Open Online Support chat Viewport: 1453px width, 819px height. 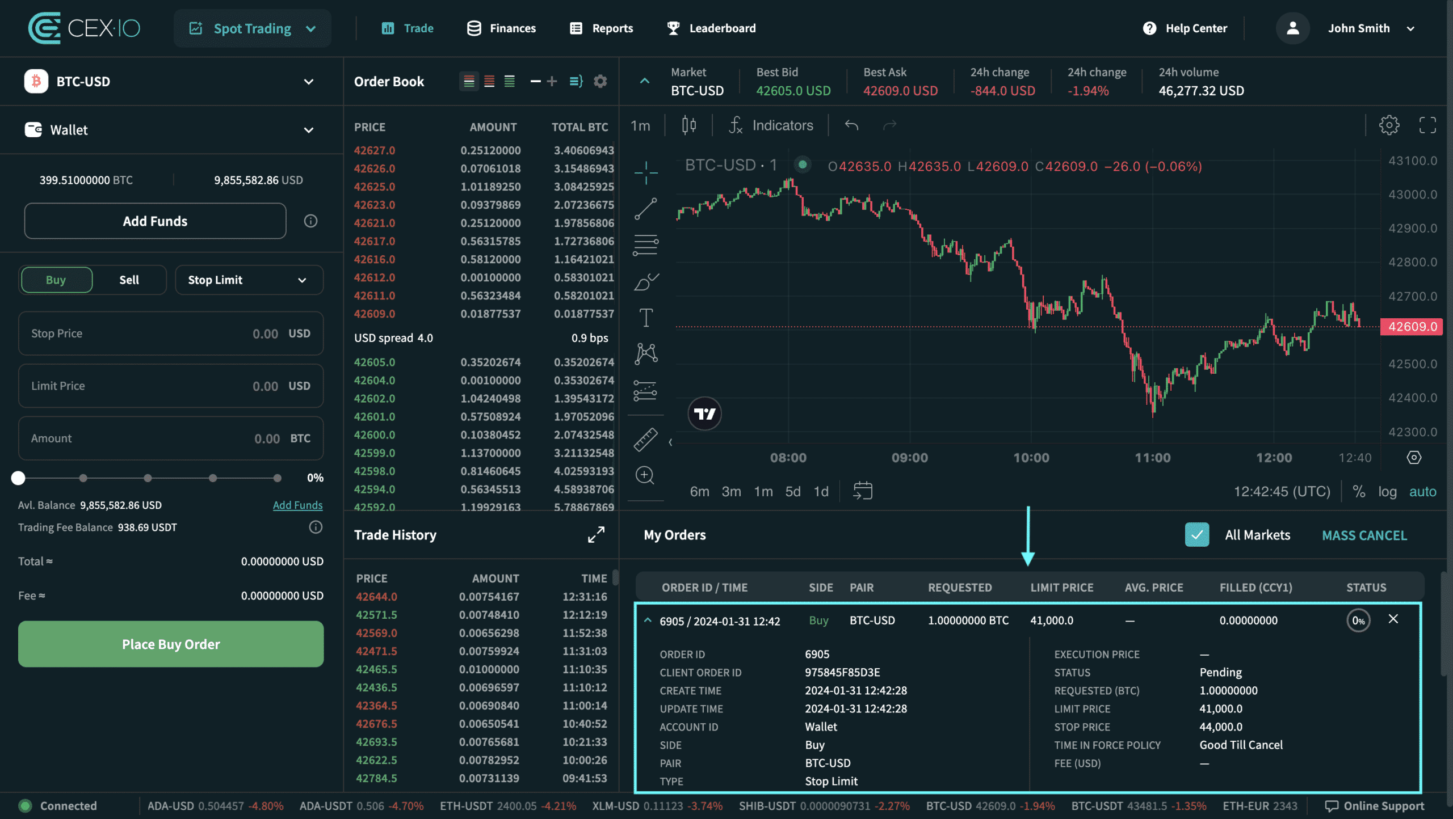[1374, 805]
